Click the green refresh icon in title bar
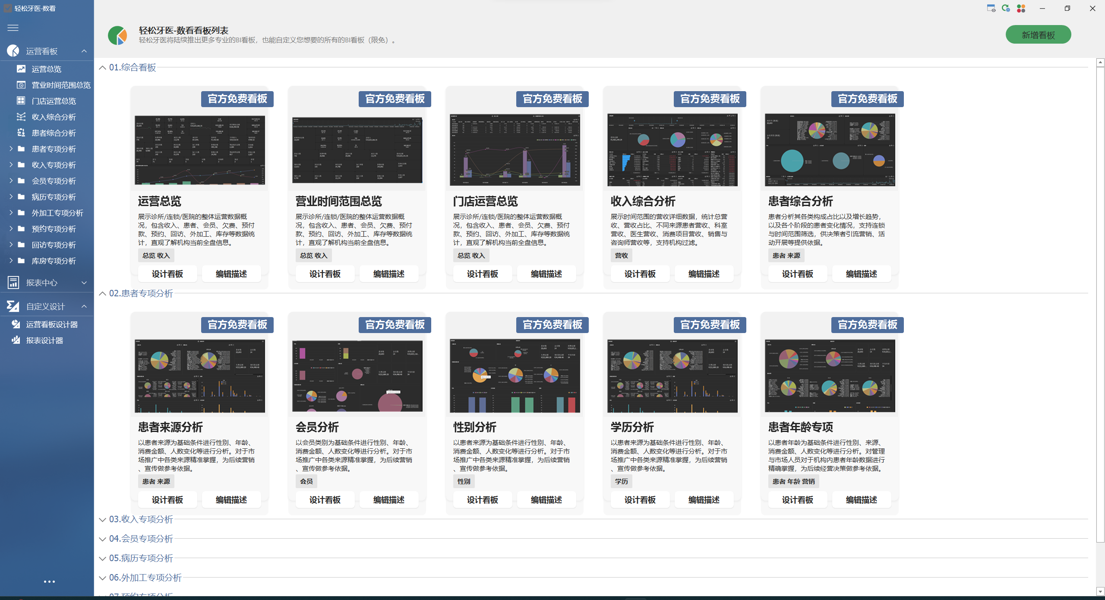The image size is (1105, 600). 1006,8
